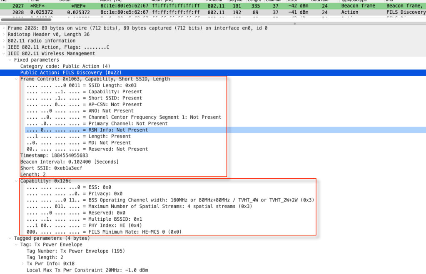Expand IEEE 802.11 Action flags section
Viewport: 426px width, 274px height.
[4, 47]
